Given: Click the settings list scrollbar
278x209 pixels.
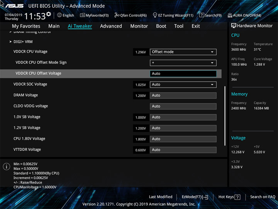Looking at the screenshot, I should pyautogui.click(x=225, y=116).
